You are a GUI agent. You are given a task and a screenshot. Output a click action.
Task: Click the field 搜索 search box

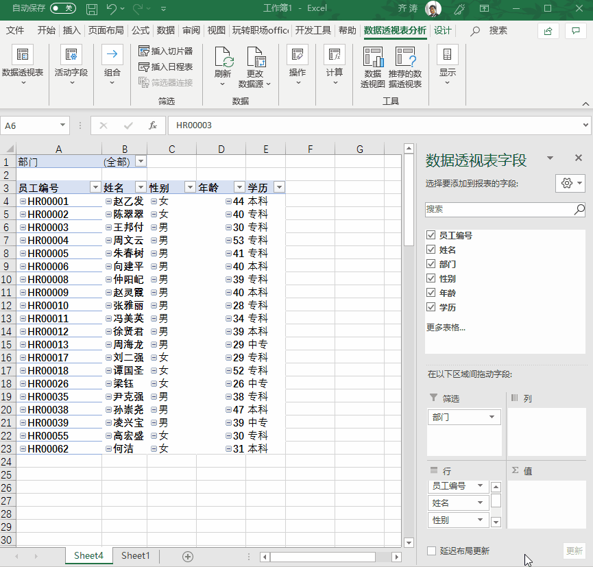coord(499,209)
